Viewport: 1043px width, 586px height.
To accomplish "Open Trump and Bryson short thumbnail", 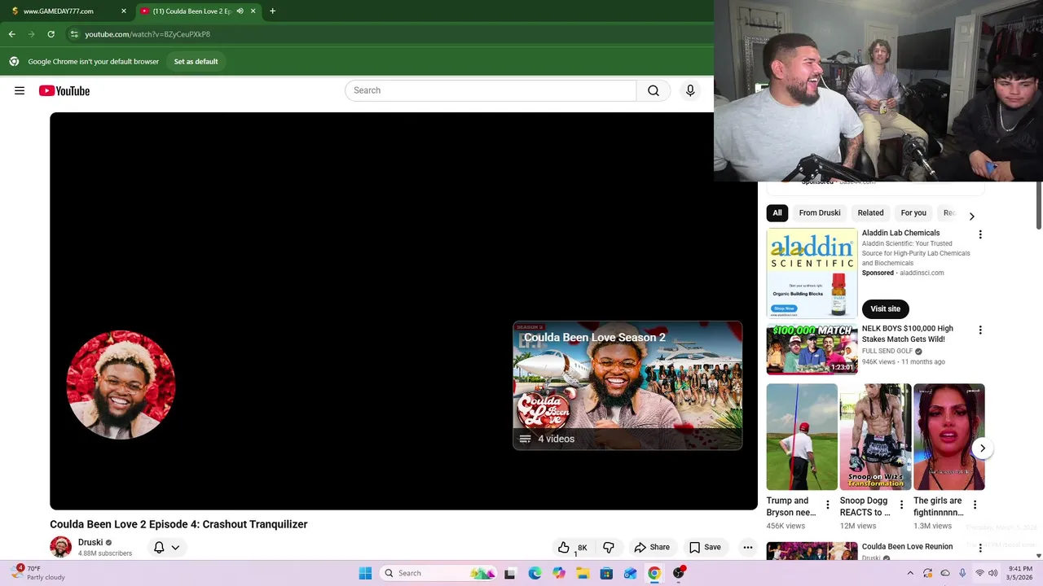I will (802, 437).
